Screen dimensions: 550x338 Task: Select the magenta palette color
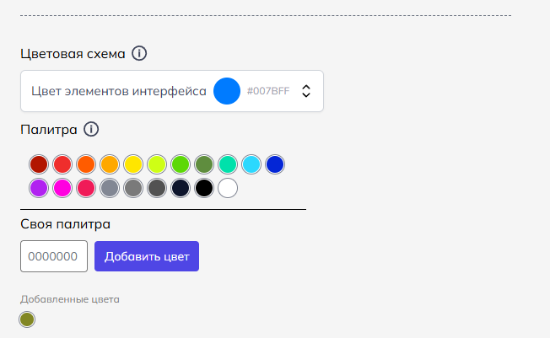coord(62,188)
